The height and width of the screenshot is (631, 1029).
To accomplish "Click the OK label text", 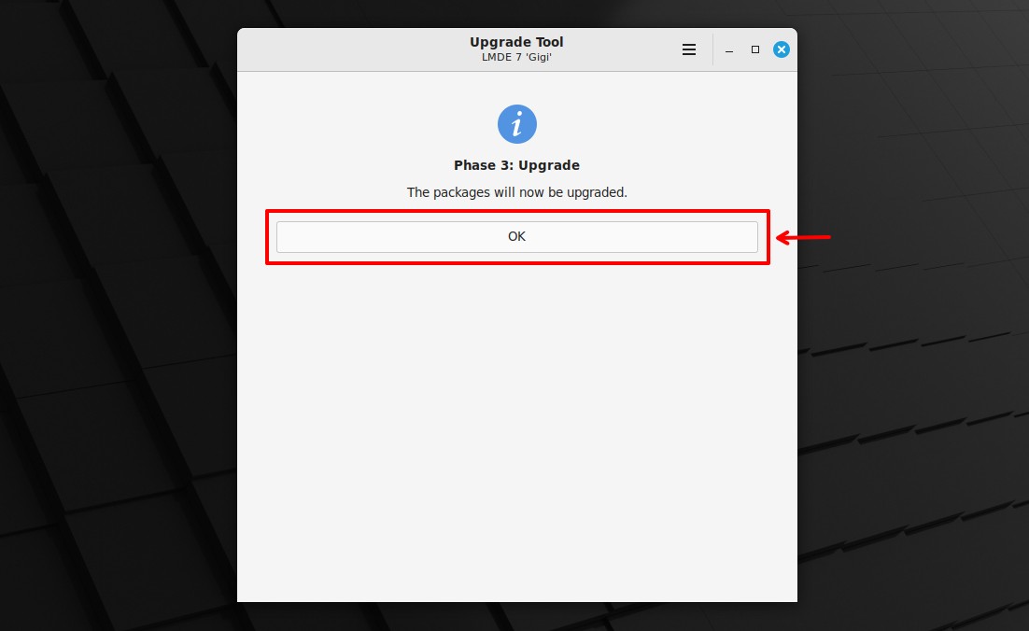I will click(x=516, y=236).
